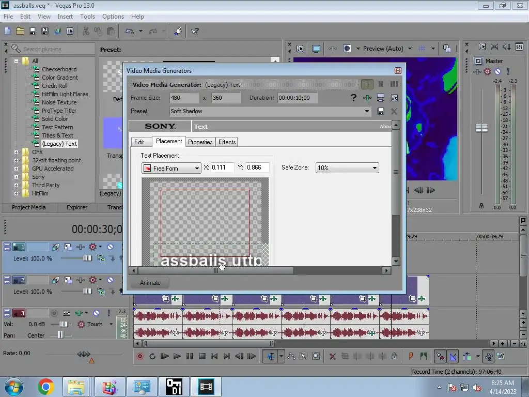The width and height of the screenshot is (529, 397).
Task: Click the X position field 0.111
Action: (222, 167)
